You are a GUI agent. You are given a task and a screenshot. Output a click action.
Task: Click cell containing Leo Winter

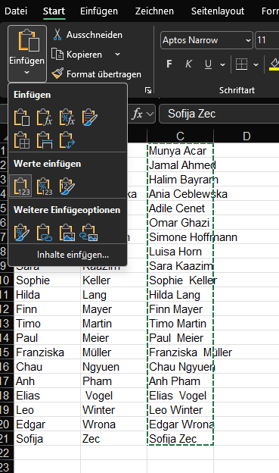180,410
